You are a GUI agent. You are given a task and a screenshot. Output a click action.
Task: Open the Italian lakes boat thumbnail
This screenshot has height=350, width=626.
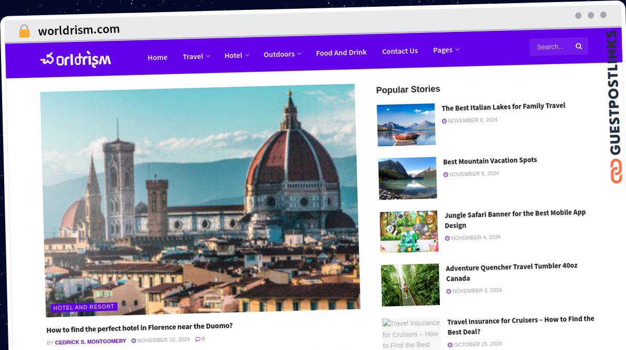coord(406,125)
